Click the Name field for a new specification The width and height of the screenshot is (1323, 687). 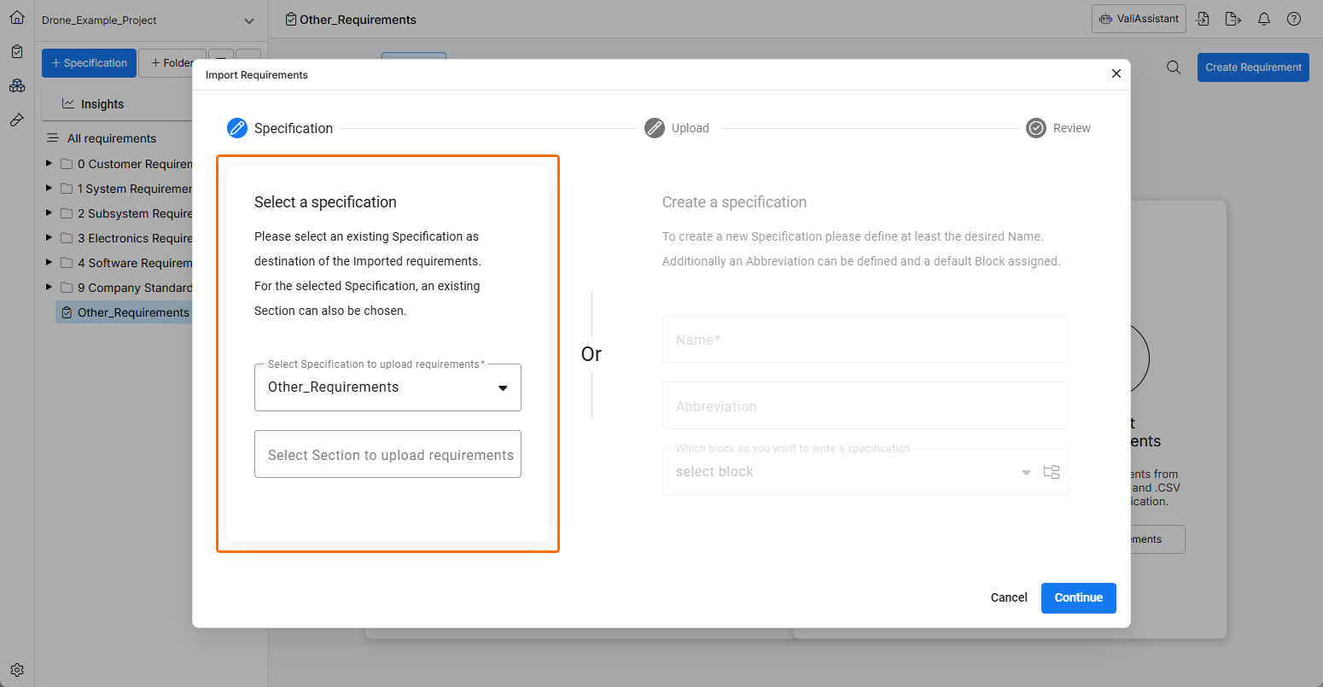click(865, 339)
